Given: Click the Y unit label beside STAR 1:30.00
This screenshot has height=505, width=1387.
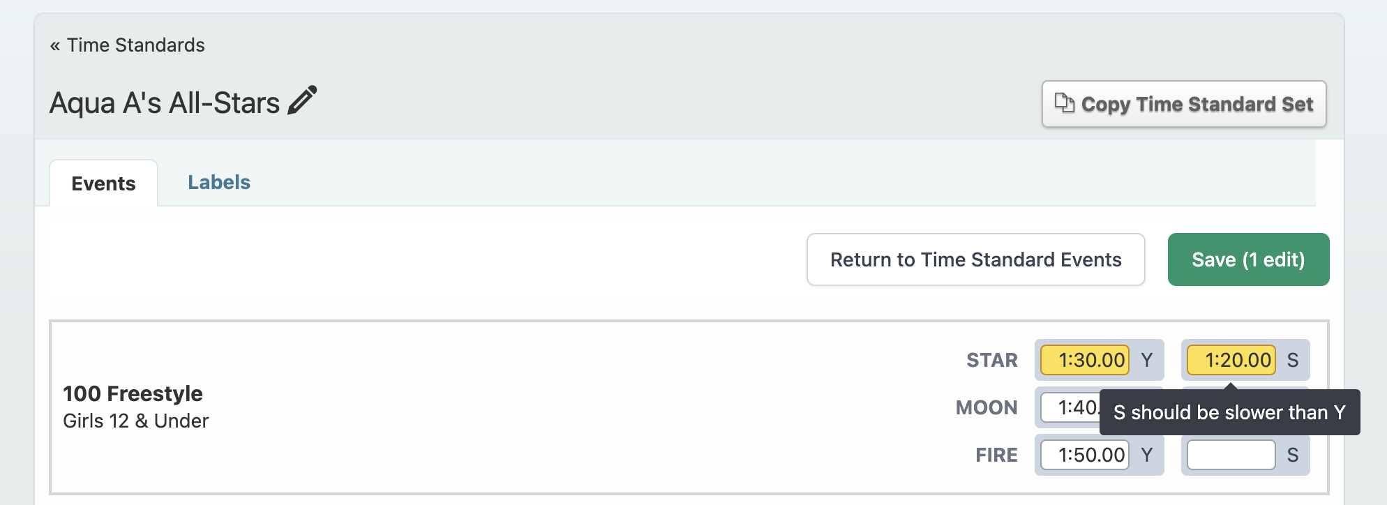Looking at the screenshot, I should point(1147,360).
